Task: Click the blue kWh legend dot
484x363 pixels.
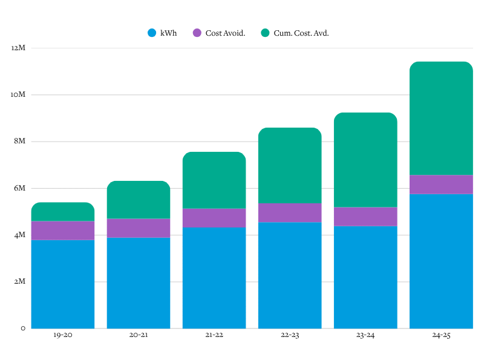Action: tap(152, 33)
